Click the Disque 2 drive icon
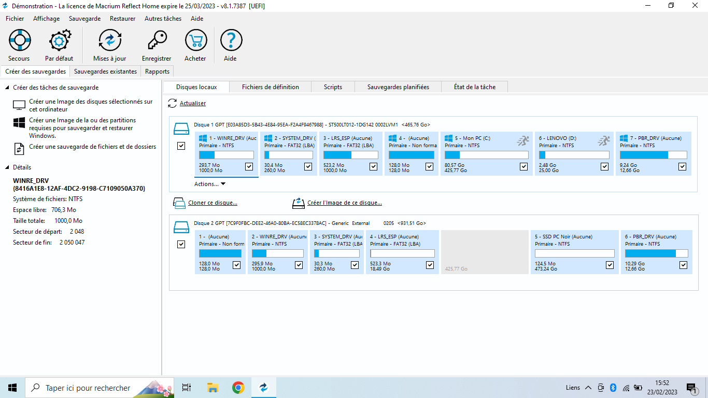This screenshot has height=398, width=708. 181,226
